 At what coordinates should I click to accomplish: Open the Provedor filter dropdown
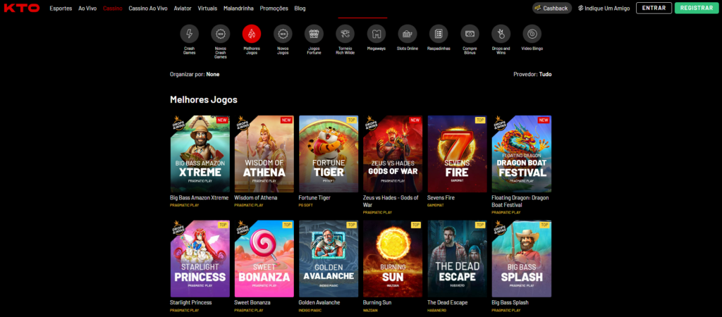point(532,74)
